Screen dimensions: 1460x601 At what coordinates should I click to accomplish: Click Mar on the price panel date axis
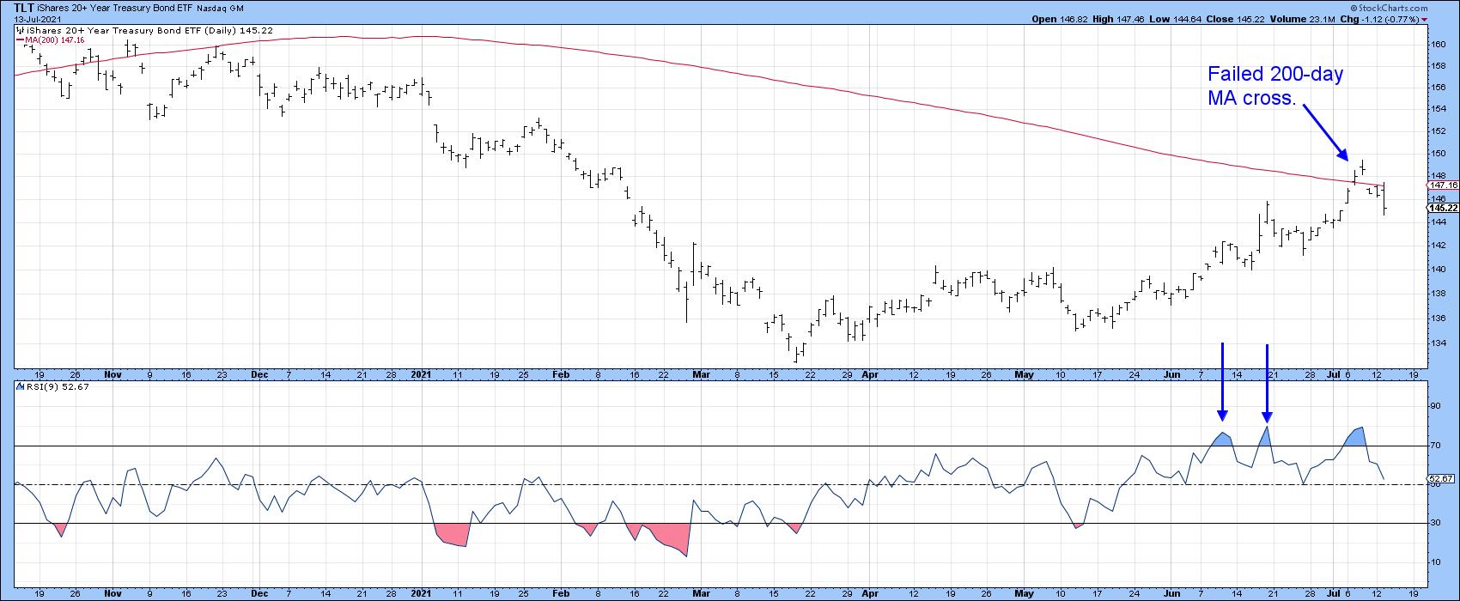coord(701,375)
